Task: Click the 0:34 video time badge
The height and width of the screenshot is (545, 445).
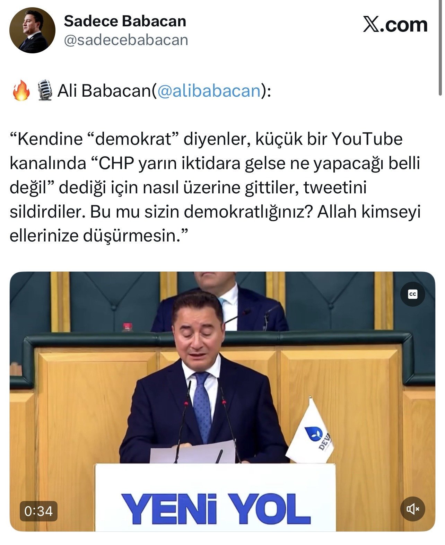Action: 38,511
